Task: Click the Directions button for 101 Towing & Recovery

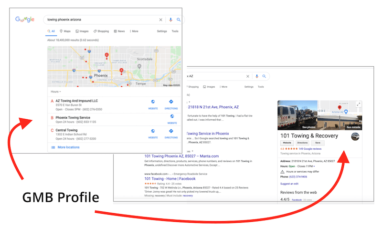Action: coord(302,143)
